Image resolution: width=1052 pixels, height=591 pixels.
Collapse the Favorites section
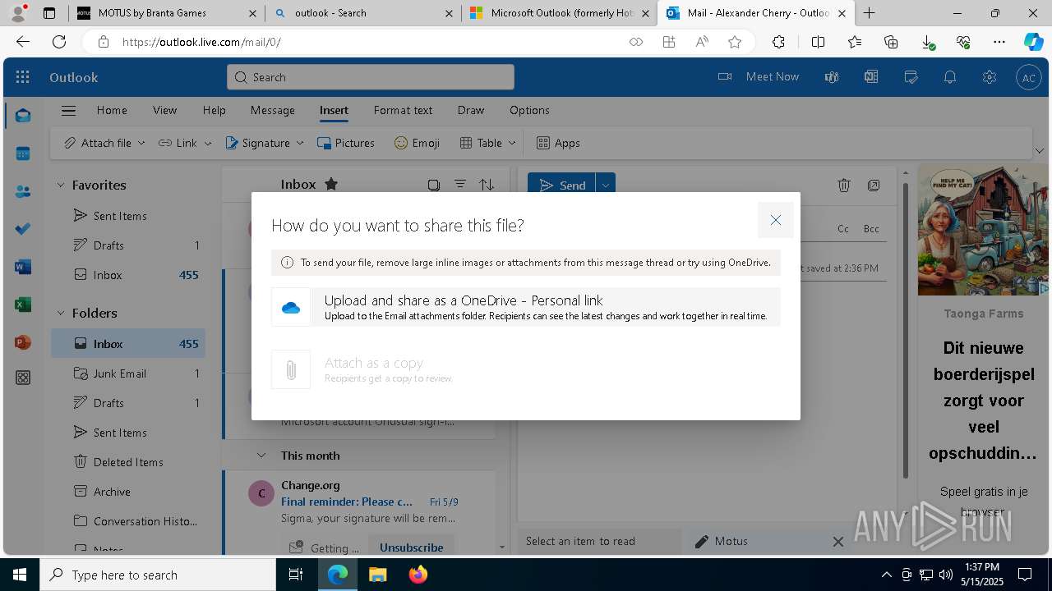[x=60, y=186]
